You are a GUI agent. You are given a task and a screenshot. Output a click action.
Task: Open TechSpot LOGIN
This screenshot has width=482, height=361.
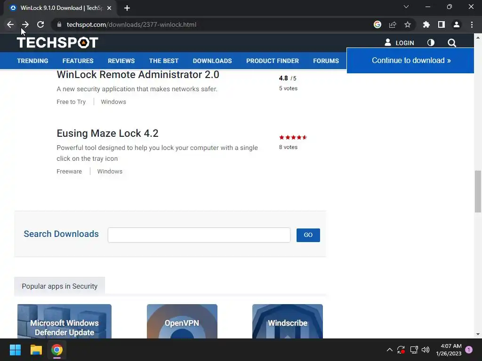399,43
